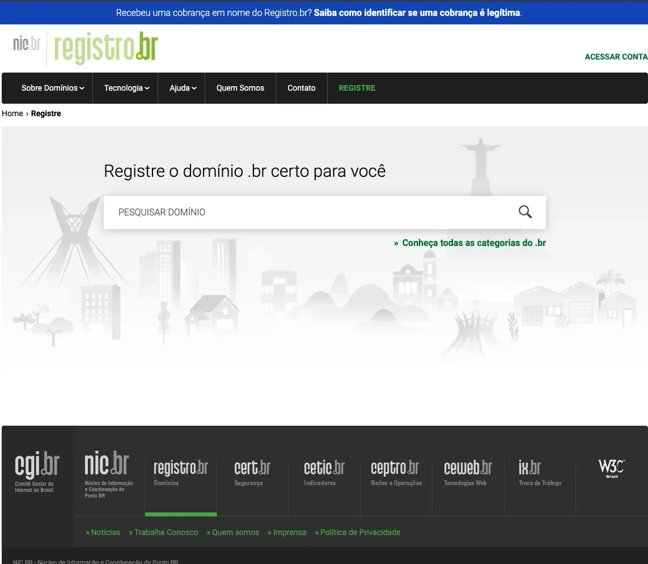648x564 pixels.
Task: Select the green REGISTRE menu item
Action: [x=357, y=88]
